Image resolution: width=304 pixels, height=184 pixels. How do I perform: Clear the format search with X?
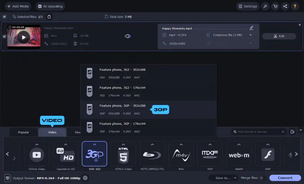[x=283, y=132]
